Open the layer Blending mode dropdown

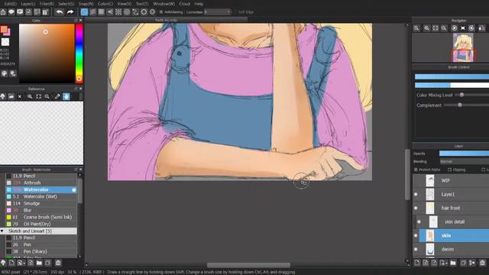pos(464,161)
